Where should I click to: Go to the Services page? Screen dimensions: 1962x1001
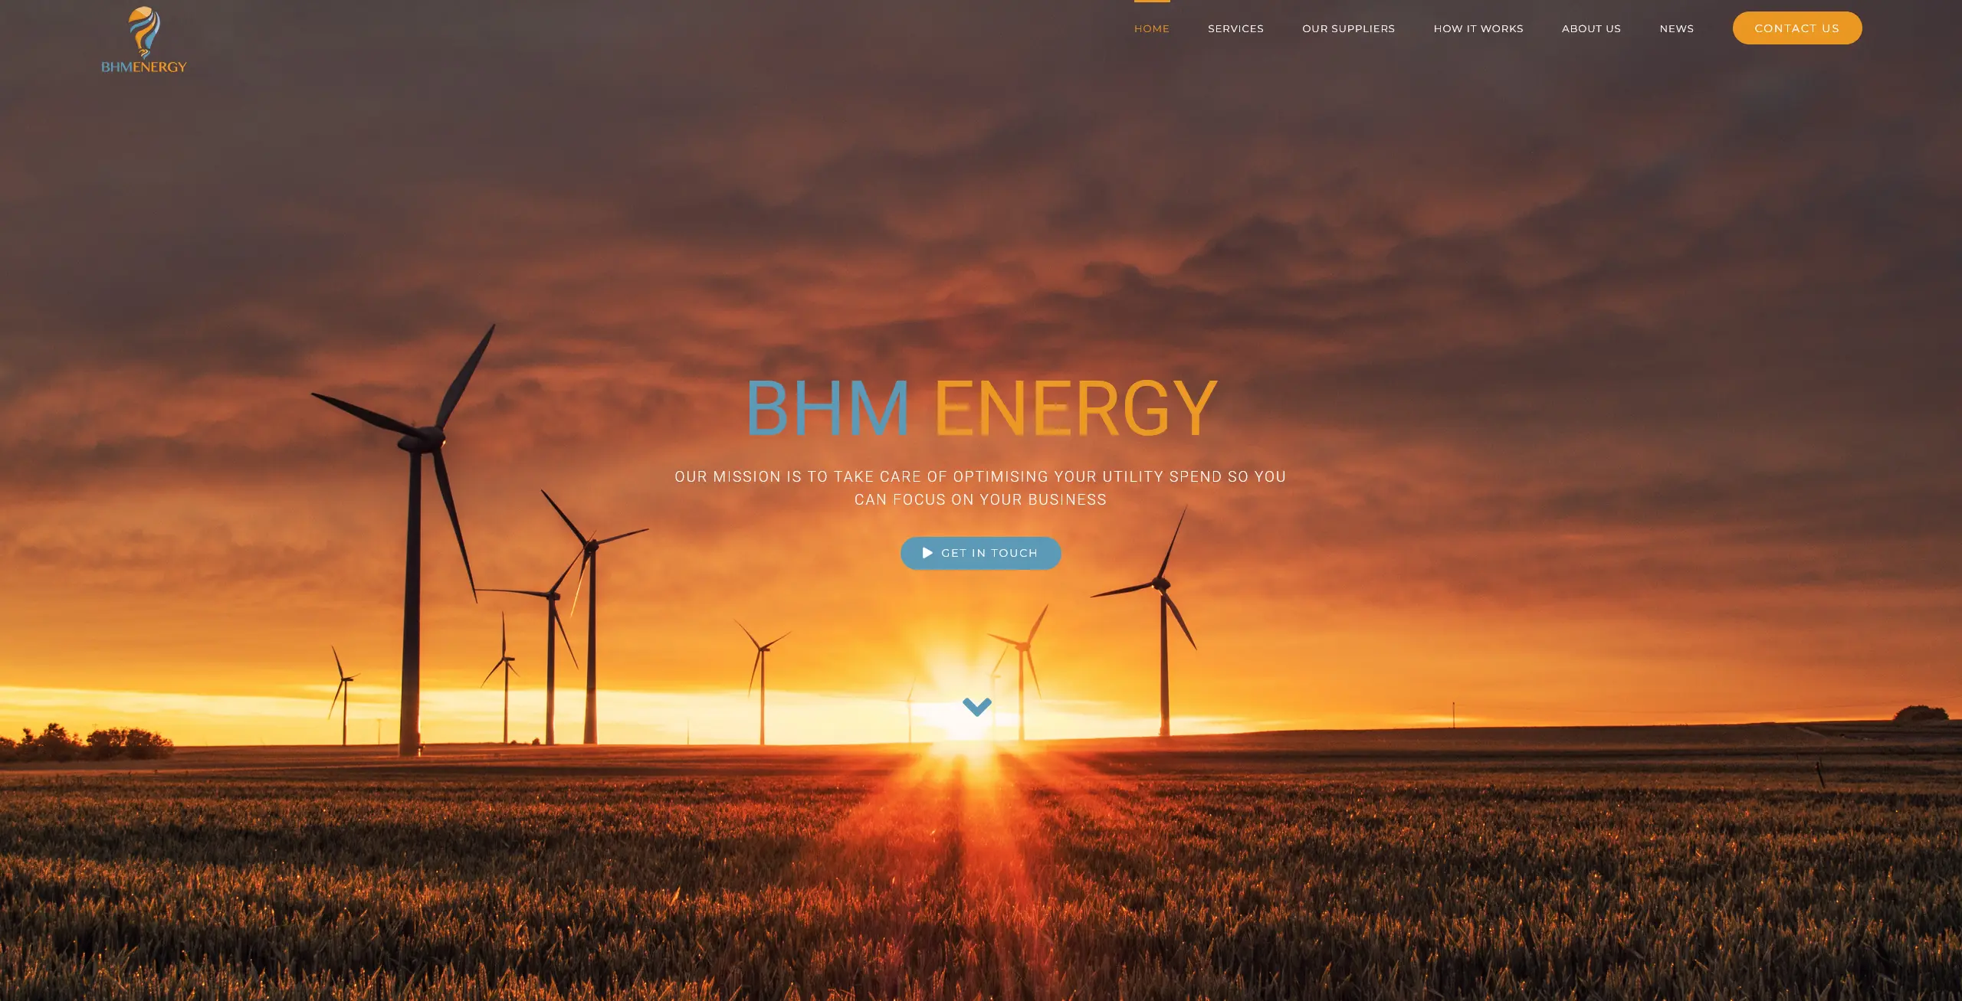1235,28
